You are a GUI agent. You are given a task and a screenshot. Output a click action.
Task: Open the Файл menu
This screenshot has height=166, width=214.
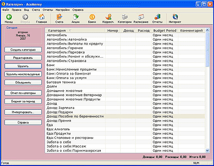click(x=5, y=10)
